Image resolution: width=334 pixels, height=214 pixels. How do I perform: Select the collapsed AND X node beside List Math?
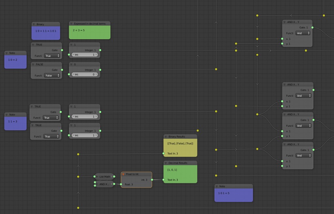coord(104,184)
